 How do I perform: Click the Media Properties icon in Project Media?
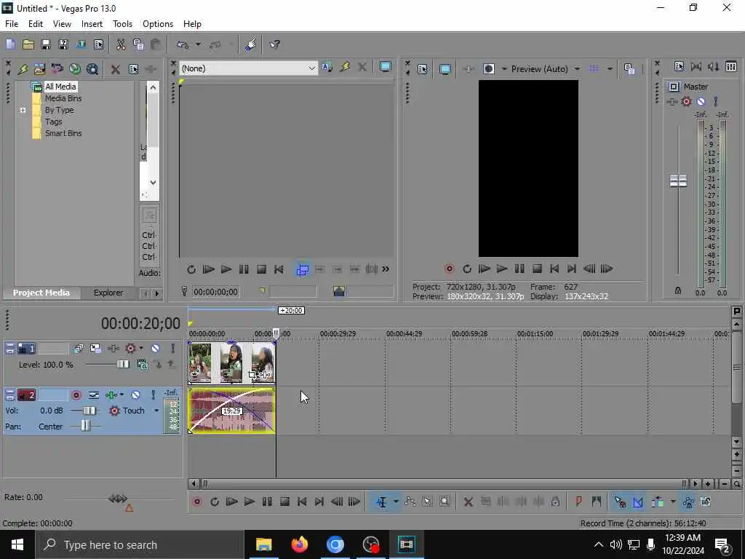coord(134,69)
